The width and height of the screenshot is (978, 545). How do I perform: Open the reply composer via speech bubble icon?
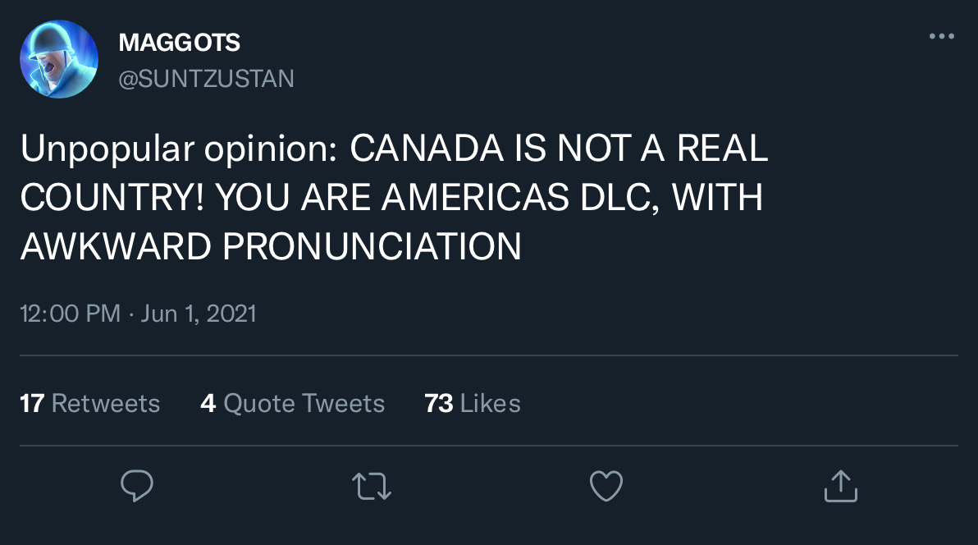(x=137, y=486)
